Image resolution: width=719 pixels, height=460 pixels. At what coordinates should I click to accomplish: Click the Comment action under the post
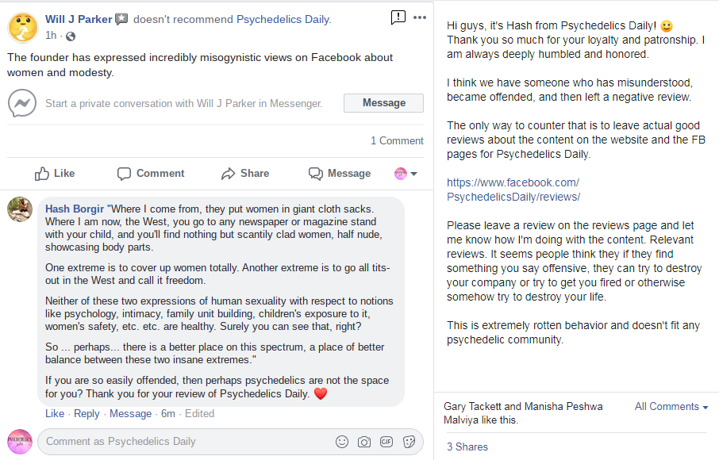151,174
